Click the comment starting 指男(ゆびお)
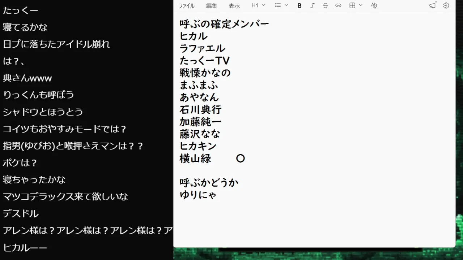This screenshot has width=463, height=260. click(x=73, y=146)
